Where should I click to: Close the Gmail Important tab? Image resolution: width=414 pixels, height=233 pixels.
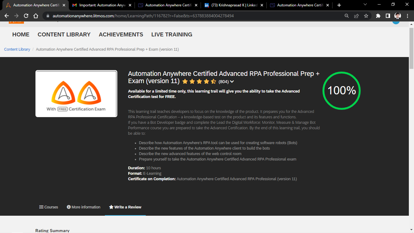click(x=130, y=5)
